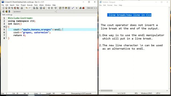
Task: Open the TDM-GCC compiler set dropdown
Action: [92, 8]
